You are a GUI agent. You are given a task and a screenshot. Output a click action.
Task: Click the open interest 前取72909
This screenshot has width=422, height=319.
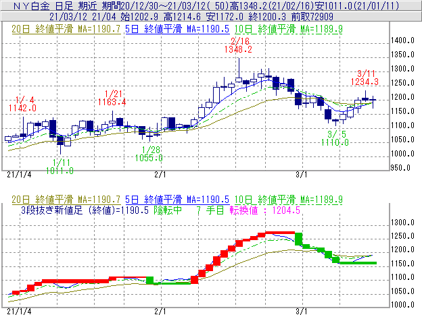click(x=312, y=17)
